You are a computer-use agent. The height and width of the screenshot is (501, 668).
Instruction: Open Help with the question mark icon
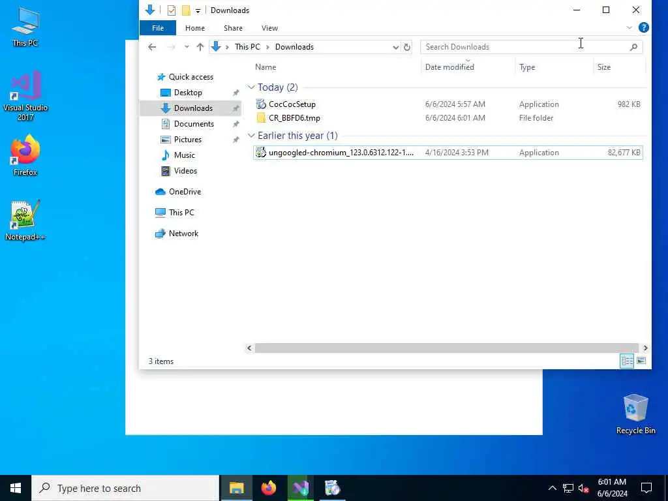point(644,27)
